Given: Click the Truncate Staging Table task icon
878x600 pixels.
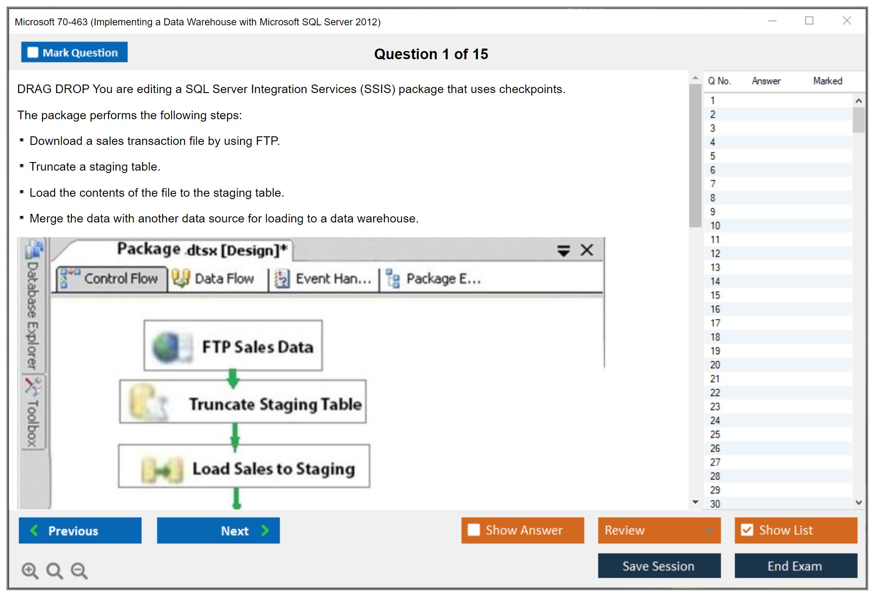Looking at the screenshot, I should [148, 403].
